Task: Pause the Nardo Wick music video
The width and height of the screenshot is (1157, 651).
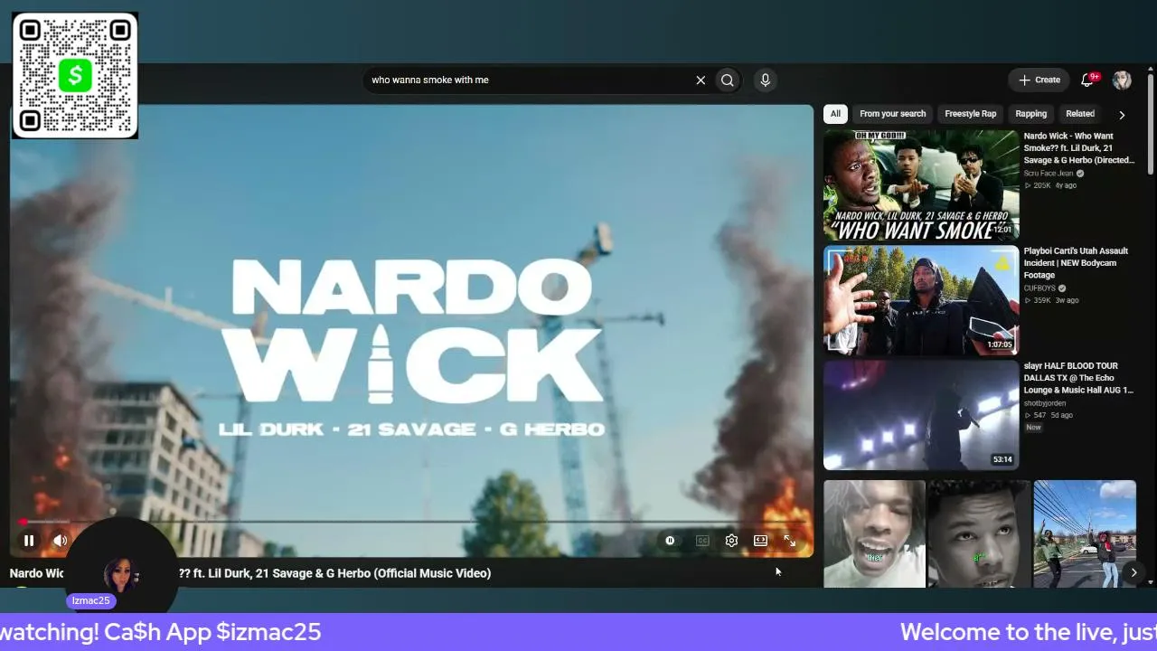Action: coord(29,541)
